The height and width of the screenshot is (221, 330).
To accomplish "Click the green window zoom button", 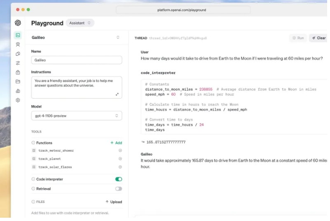I will click(x=28, y=9).
